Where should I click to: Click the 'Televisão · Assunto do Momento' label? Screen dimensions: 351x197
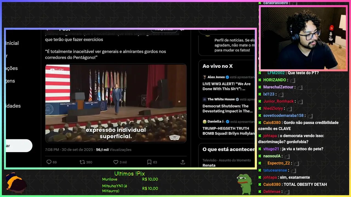tap(227, 160)
